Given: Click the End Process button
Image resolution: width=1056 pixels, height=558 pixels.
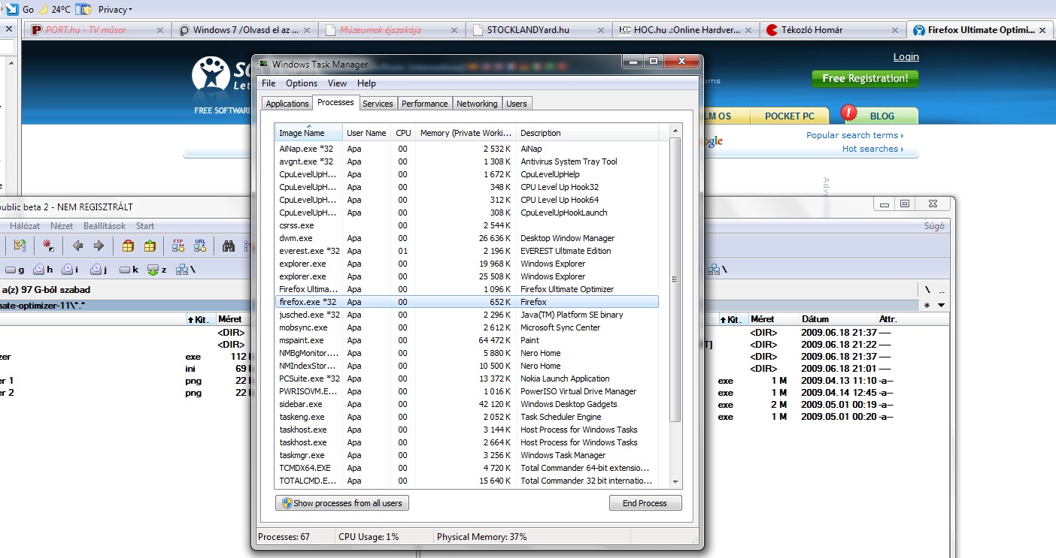Looking at the screenshot, I should pyautogui.click(x=645, y=503).
